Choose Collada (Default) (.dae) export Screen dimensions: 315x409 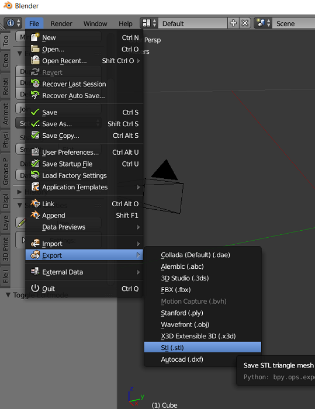[203, 255]
